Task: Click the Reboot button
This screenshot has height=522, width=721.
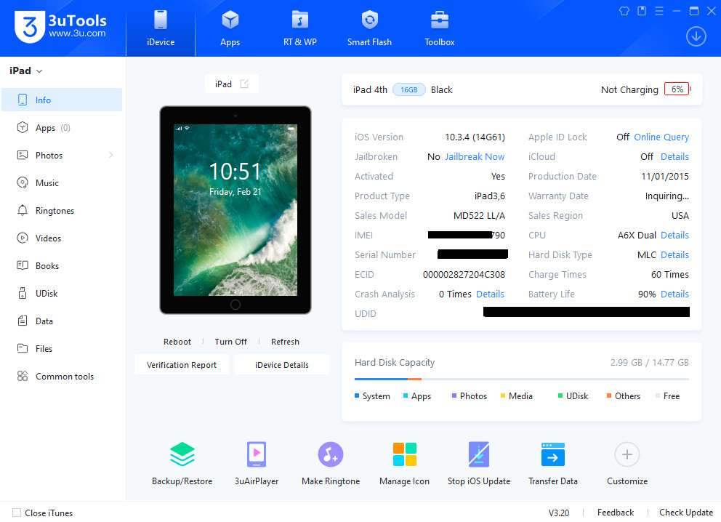Action: 177,342
